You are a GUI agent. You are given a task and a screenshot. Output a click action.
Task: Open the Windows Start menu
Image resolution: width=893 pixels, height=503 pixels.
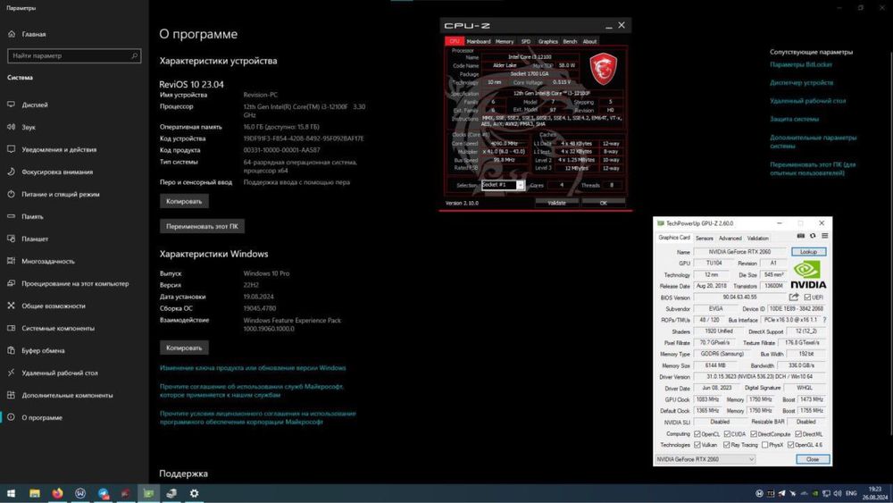tap(11, 493)
